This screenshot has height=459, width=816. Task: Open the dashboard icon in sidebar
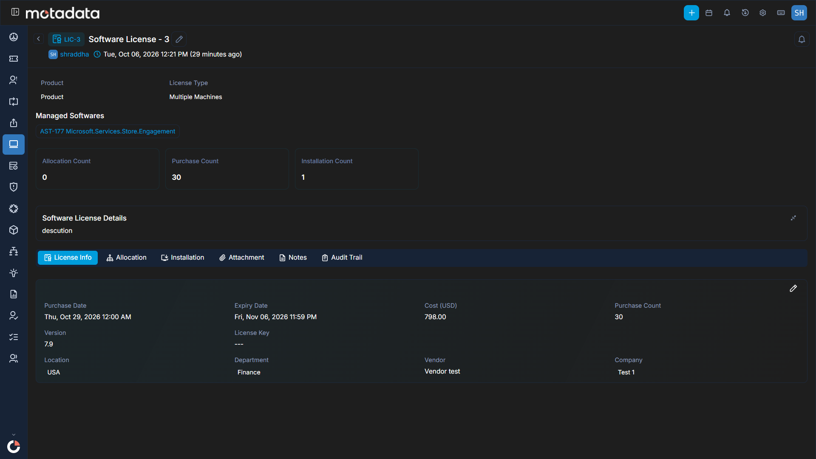14,37
